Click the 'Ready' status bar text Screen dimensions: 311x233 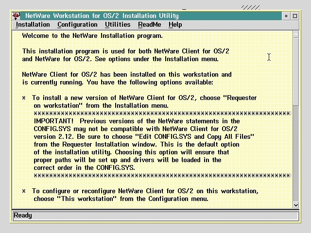tap(23, 216)
